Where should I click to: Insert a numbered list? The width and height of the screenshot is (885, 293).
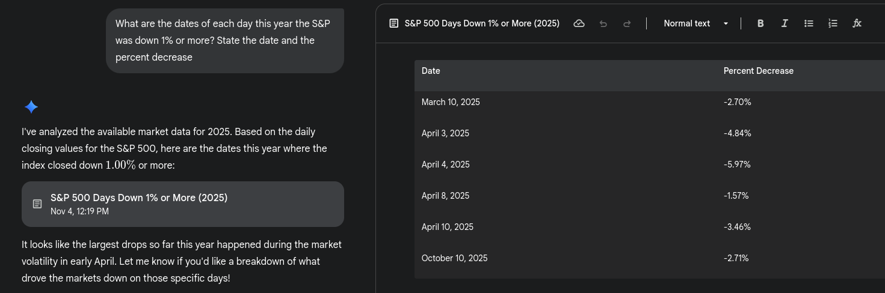point(833,23)
